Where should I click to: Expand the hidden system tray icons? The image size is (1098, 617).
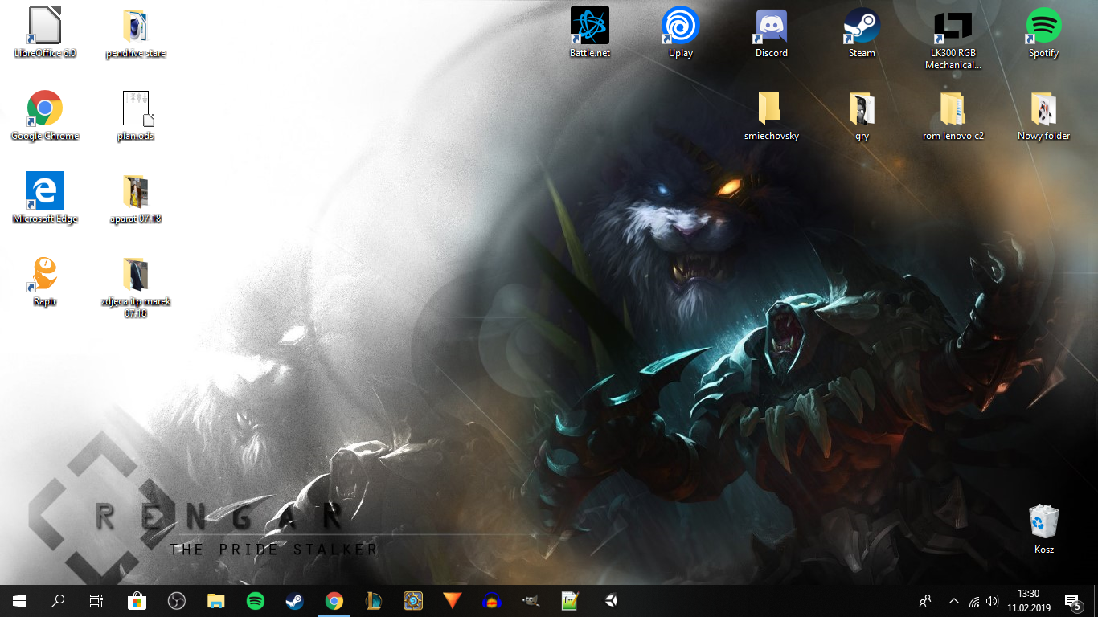coord(954,600)
